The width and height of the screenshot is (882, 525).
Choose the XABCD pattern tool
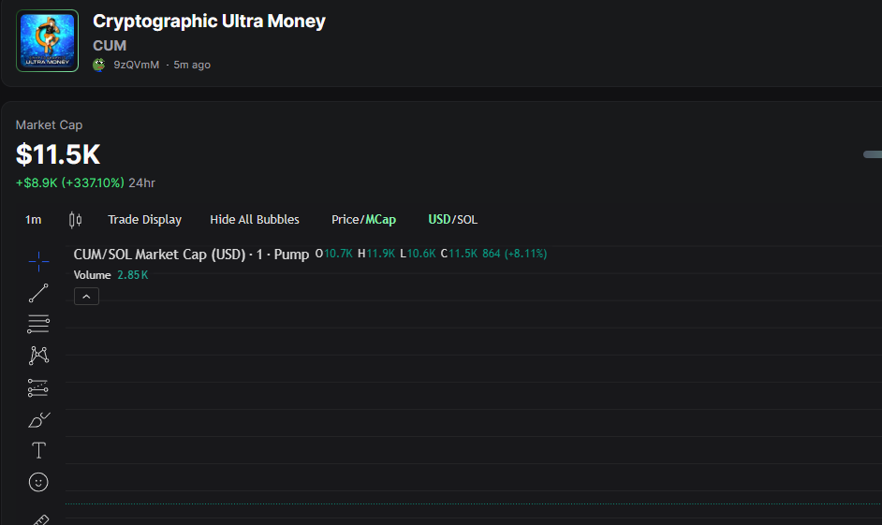38,356
